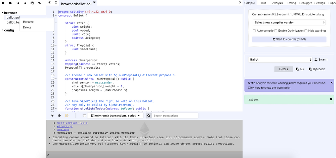Fold the struct Proposal block at line 10
The height and width of the screenshot is (158, 336).
56,46
